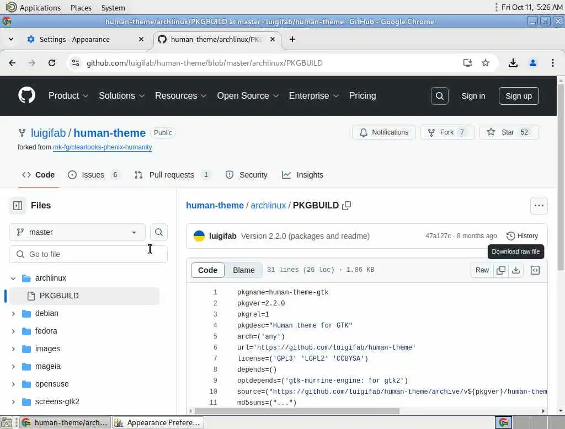Click the Sign up button

(x=519, y=96)
